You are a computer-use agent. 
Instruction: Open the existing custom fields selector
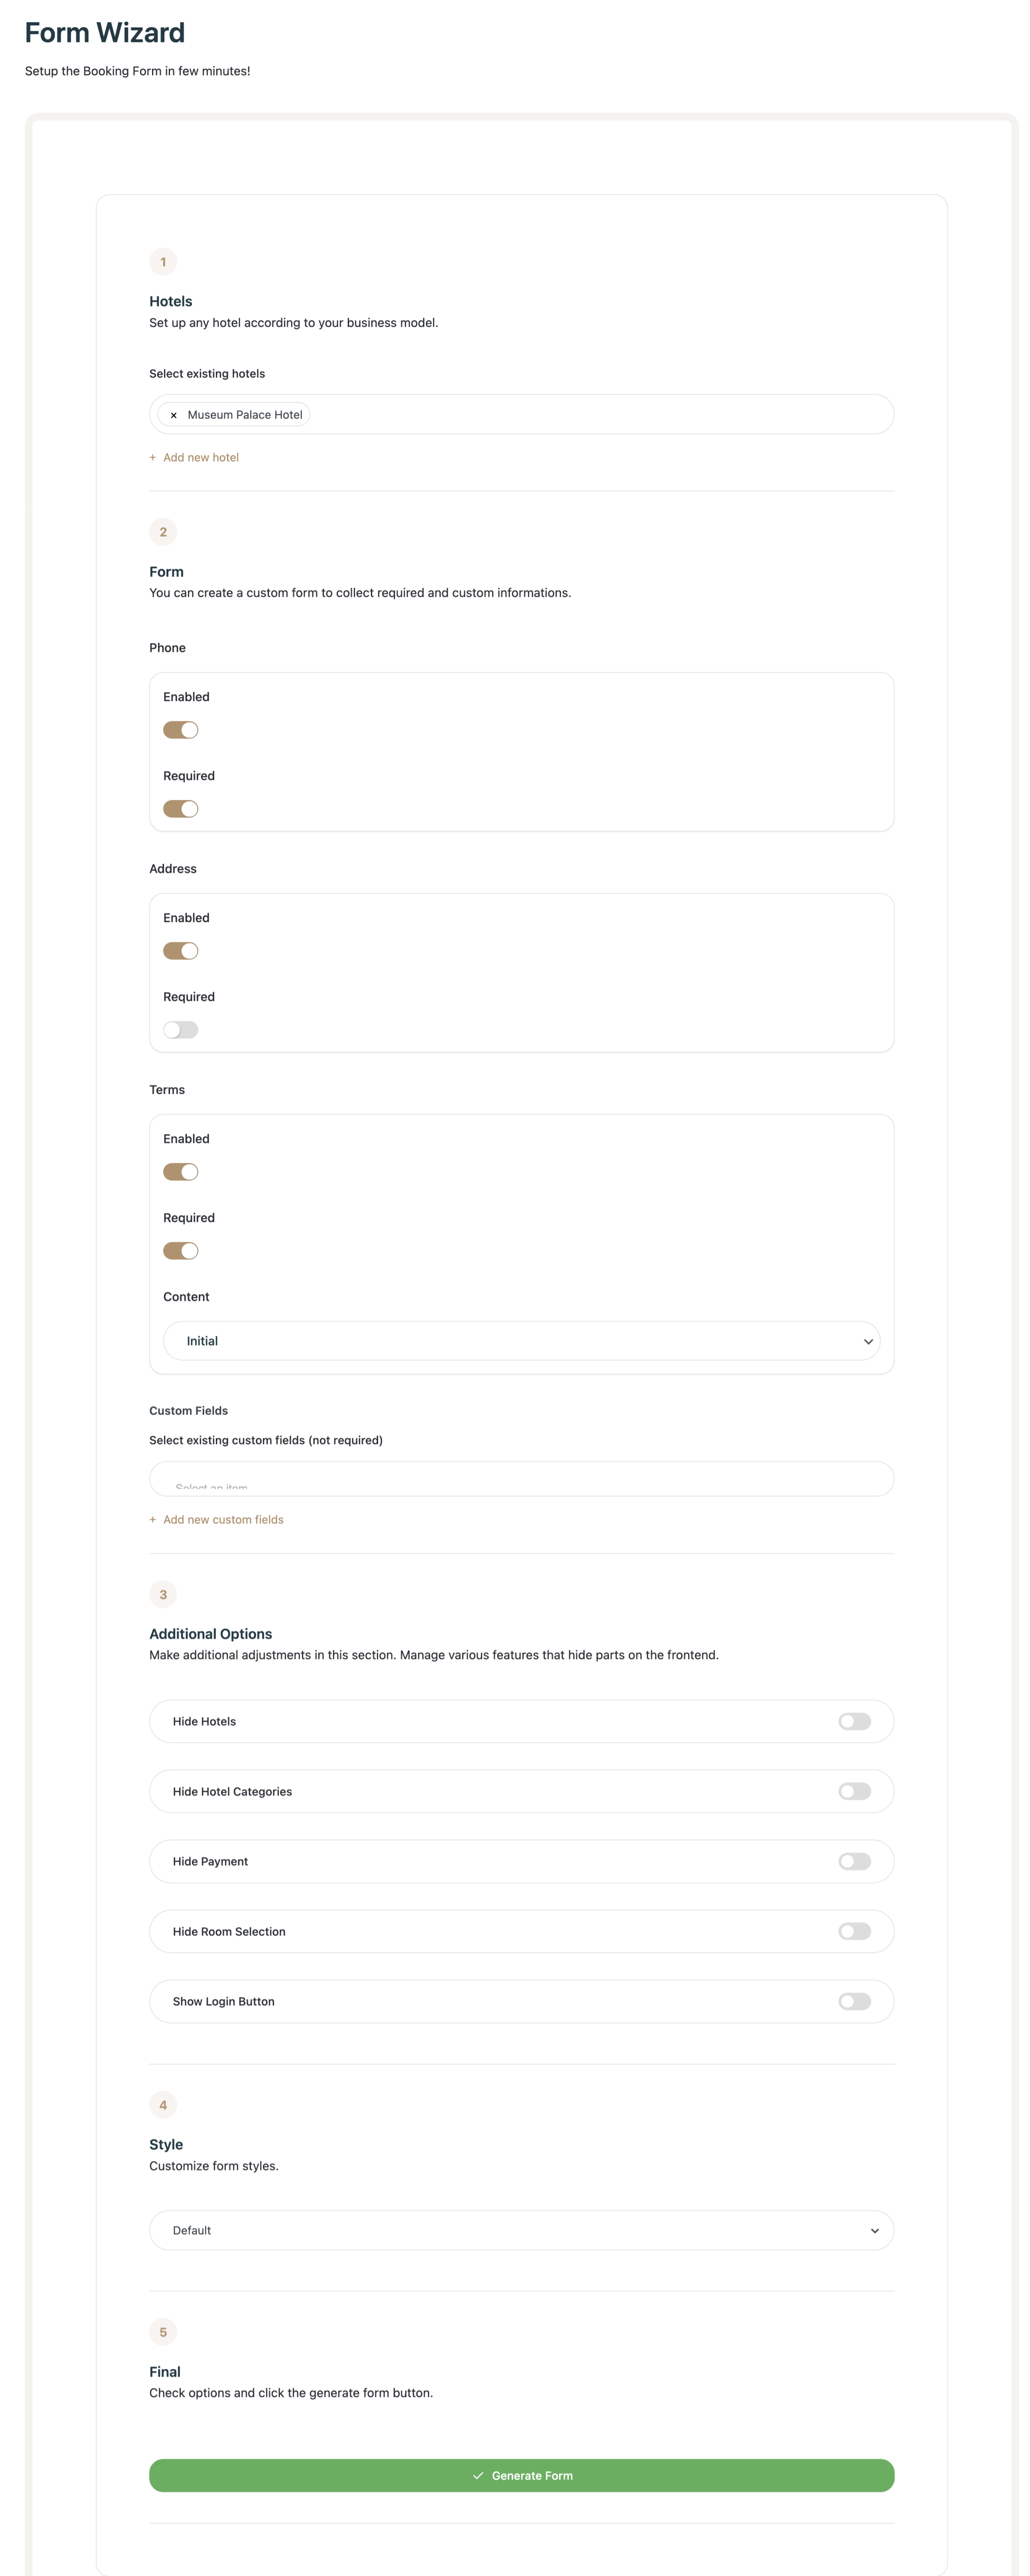tap(521, 1479)
